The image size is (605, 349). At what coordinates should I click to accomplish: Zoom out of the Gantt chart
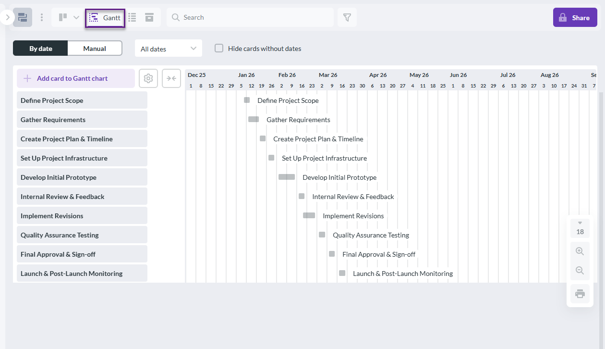click(580, 270)
